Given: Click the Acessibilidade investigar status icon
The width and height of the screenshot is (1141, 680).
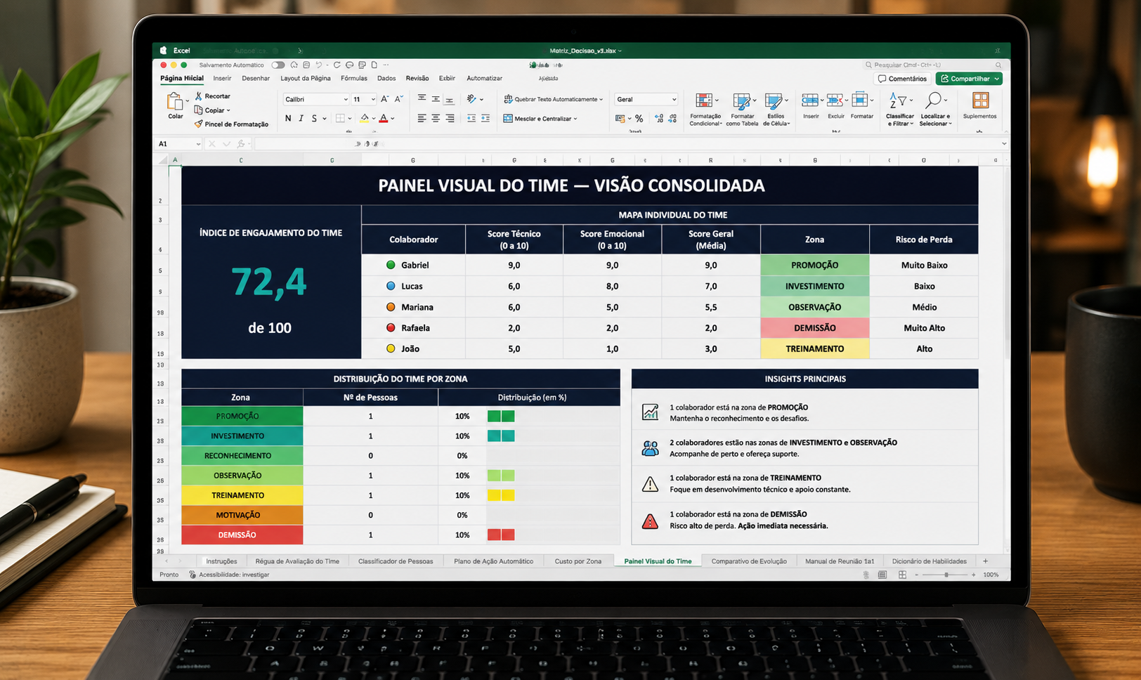Looking at the screenshot, I should click(x=193, y=575).
